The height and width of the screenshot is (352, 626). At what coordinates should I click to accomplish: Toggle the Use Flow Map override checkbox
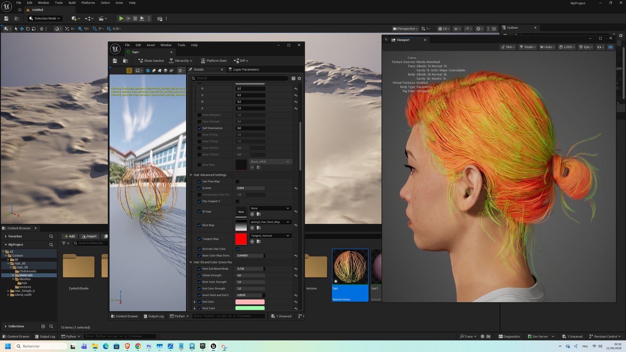(199, 182)
